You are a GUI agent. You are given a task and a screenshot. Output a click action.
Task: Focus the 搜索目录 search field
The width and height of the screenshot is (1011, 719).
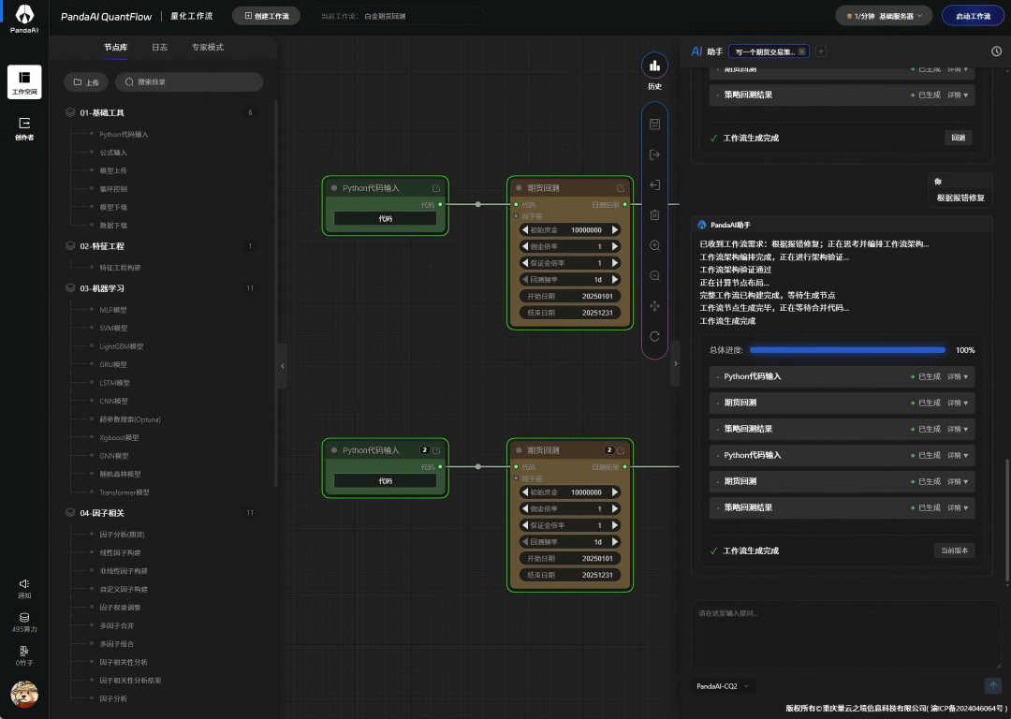(x=189, y=81)
